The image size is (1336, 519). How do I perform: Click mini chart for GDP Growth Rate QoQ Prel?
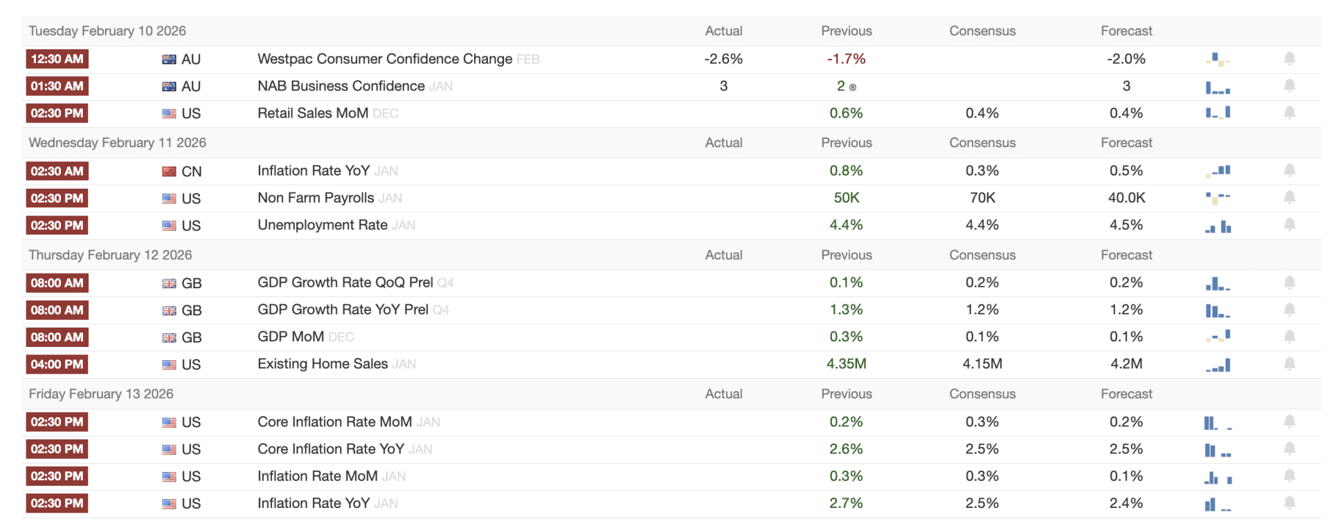click(1217, 283)
